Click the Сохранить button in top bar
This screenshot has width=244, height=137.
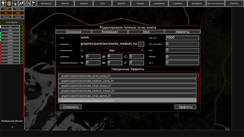pyautogui.click(x=178, y=3)
